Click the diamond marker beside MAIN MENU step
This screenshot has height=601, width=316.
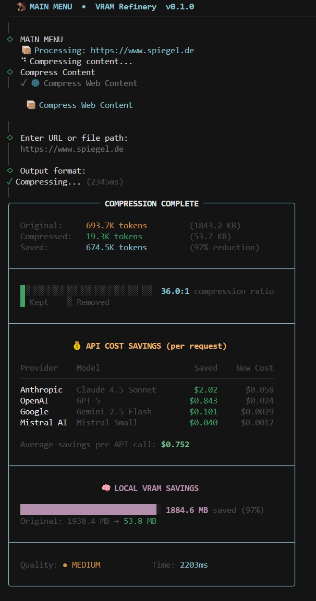pyautogui.click(x=10, y=39)
